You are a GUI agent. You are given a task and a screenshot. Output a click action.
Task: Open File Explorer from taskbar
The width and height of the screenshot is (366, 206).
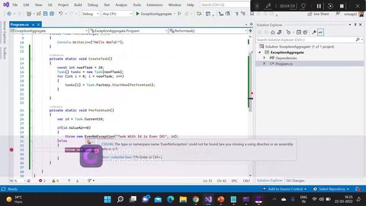point(183,200)
